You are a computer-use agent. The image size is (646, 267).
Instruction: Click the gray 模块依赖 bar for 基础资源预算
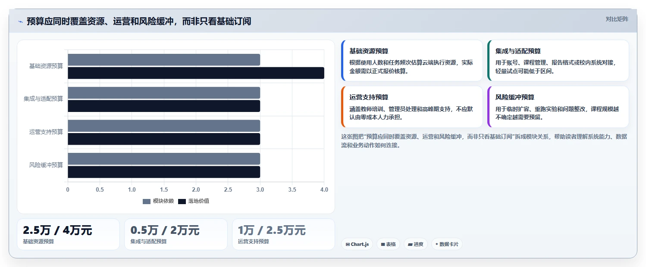coord(164,60)
